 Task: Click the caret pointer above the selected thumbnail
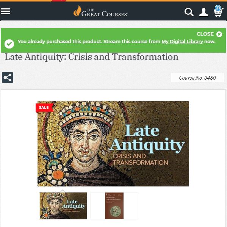[x=63, y=191]
